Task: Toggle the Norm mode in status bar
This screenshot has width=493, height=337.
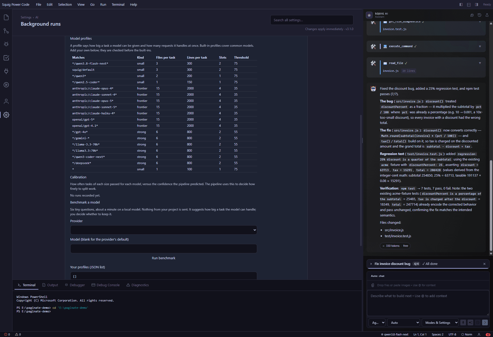Action: 467,334
